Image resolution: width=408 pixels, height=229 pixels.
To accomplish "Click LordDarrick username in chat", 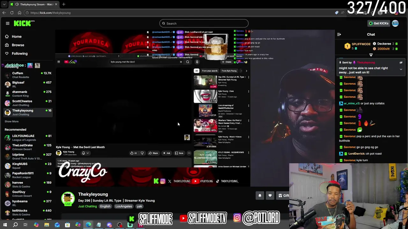I will click(x=357, y=154).
